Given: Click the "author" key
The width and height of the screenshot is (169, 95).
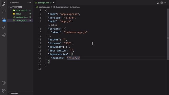Looking at the screenshot, I should [x=54, y=40].
